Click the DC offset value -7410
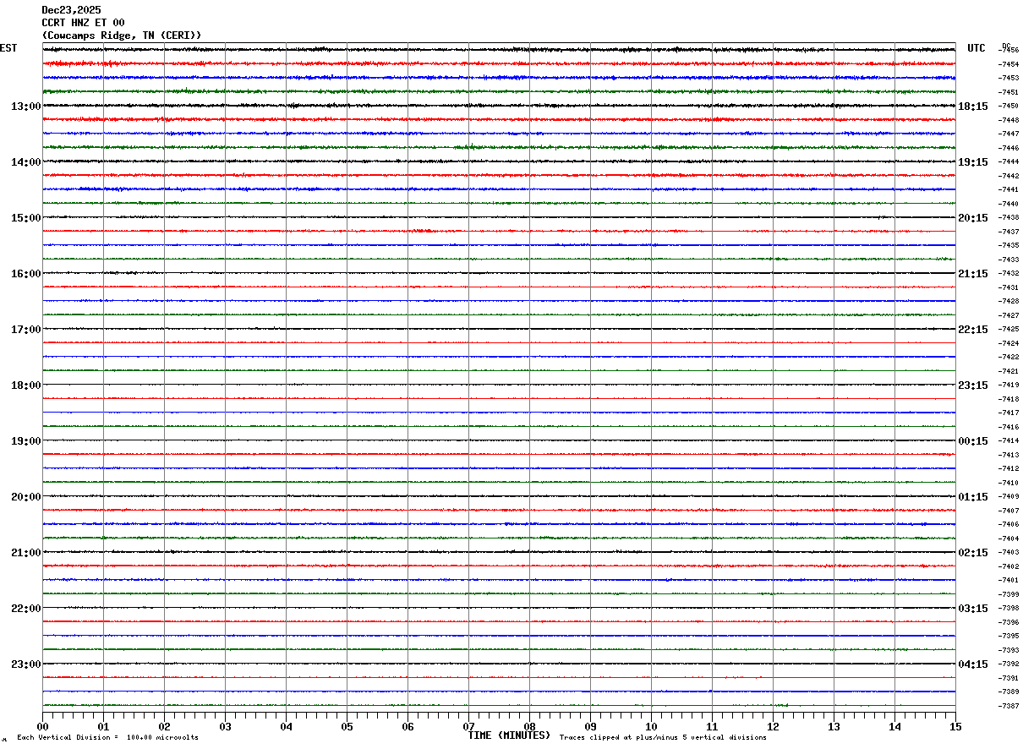 [x=1008, y=483]
